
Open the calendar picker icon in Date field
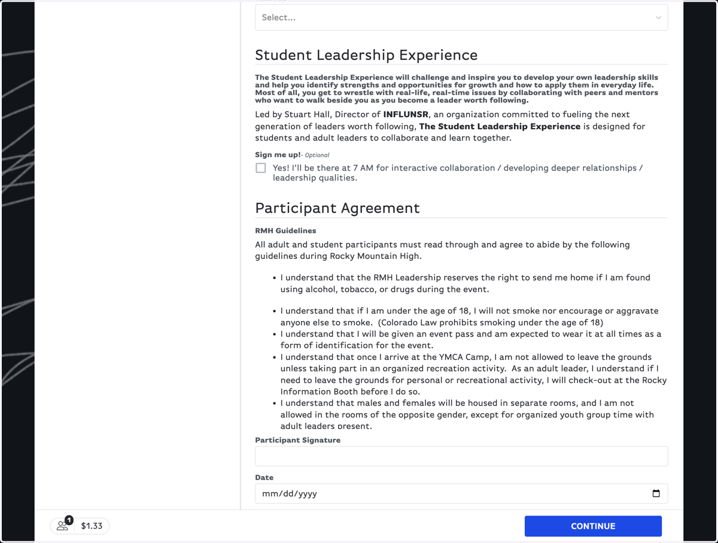click(656, 493)
